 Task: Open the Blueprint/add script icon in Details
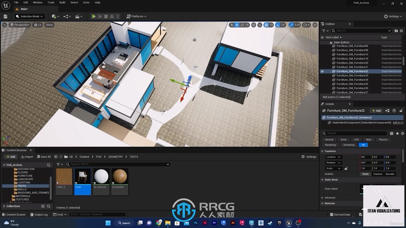[x=387, y=111]
